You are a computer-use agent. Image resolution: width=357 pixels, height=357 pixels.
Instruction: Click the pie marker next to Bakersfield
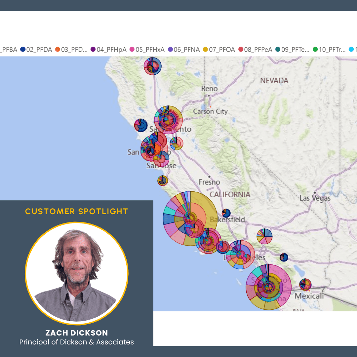tap(226, 213)
